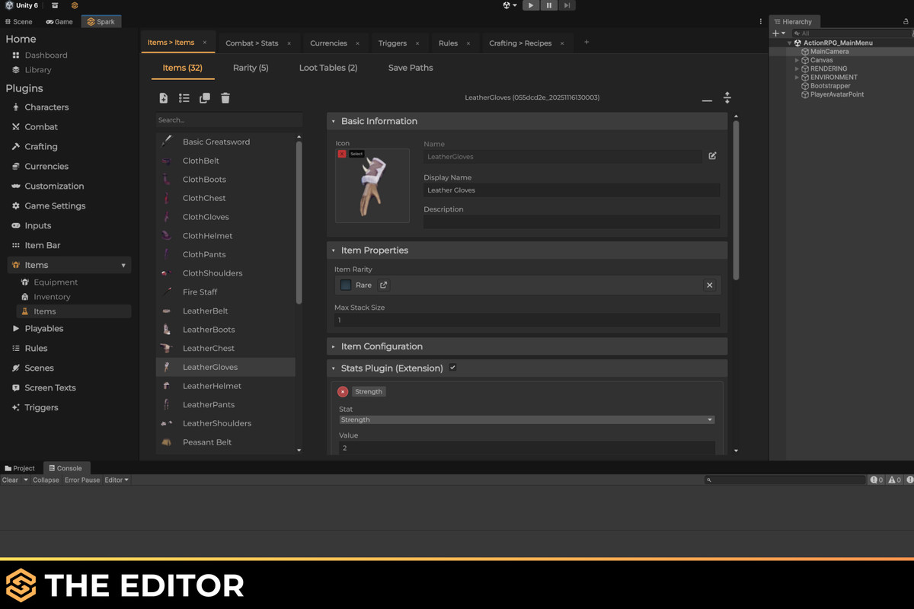Enable Error Pause in the Console toolbar

tap(81, 480)
